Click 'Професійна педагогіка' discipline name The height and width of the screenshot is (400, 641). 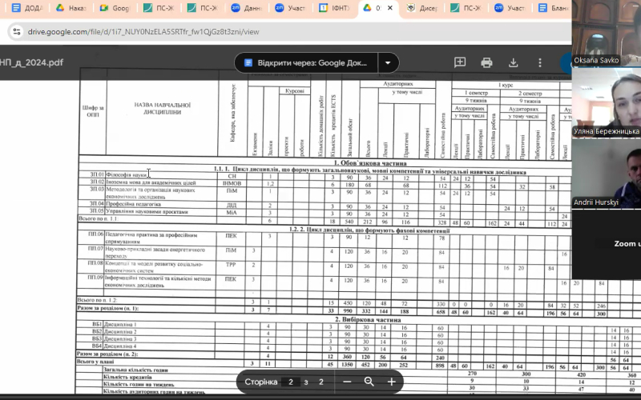[133, 204]
